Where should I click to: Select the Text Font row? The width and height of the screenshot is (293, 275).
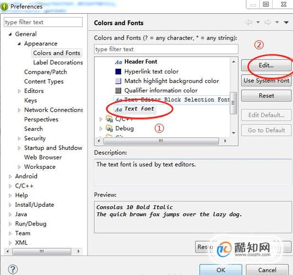pos(135,109)
